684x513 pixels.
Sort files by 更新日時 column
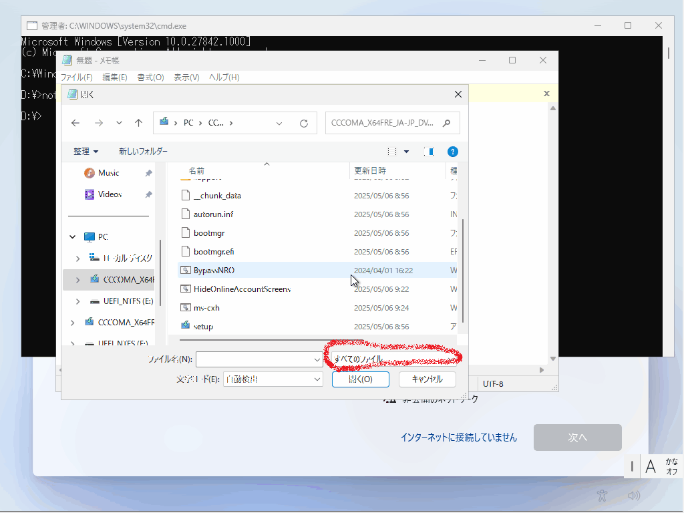tap(370, 170)
